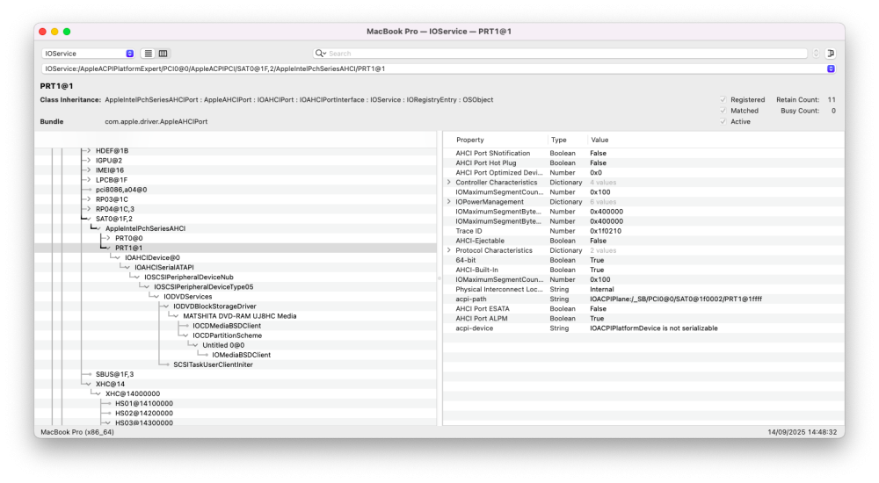The width and height of the screenshot is (879, 483).
Task: Switch to the column browser view icon
Action: click(163, 54)
